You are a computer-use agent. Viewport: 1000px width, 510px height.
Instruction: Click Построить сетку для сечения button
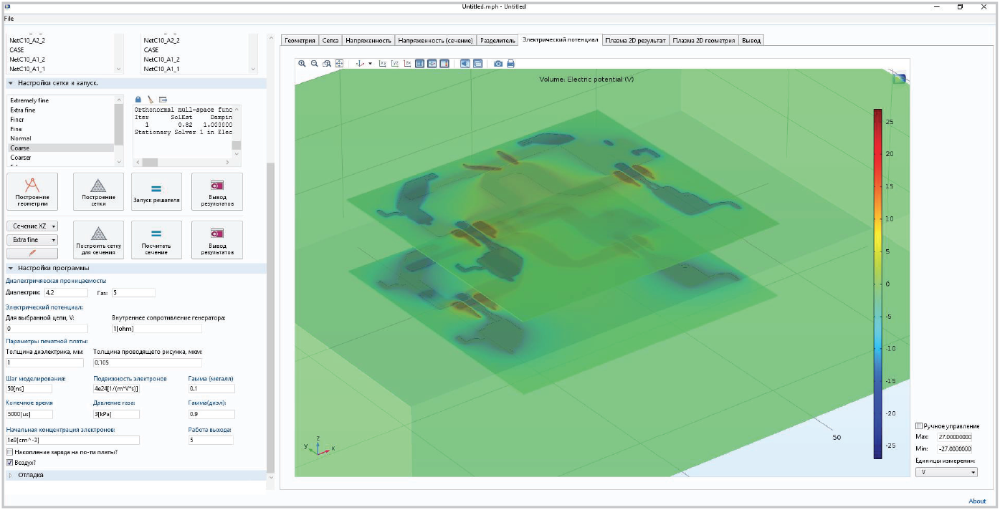coord(98,240)
